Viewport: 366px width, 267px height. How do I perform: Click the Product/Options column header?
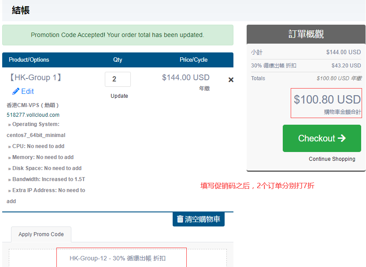click(29, 60)
